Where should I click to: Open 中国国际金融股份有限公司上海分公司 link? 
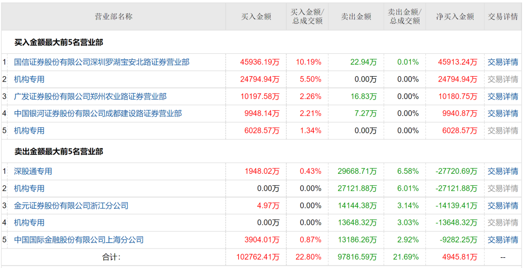(79, 240)
